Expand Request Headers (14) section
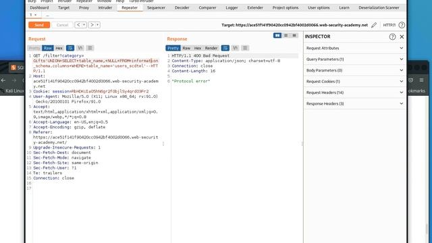 click(x=354, y=92)
